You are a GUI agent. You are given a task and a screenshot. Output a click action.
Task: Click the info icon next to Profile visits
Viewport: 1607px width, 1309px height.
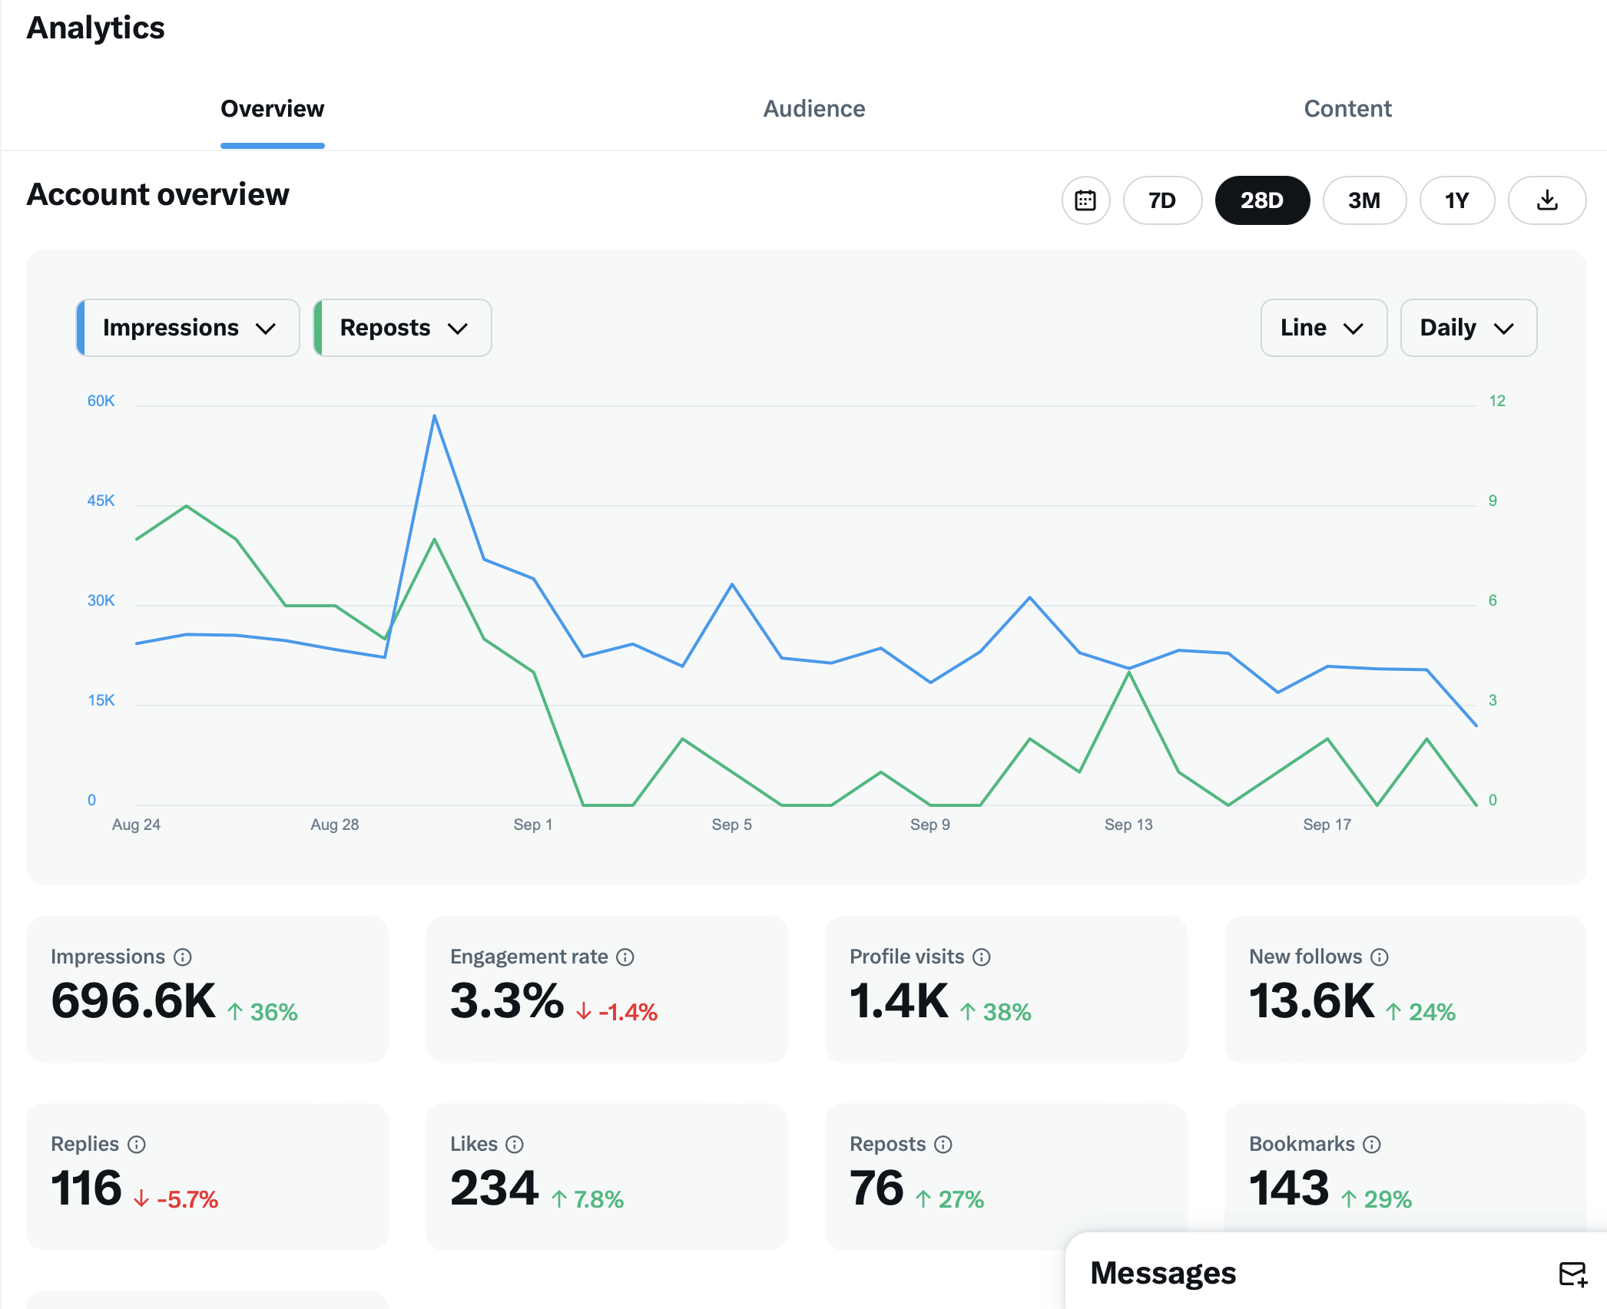(x=982, y=957)
